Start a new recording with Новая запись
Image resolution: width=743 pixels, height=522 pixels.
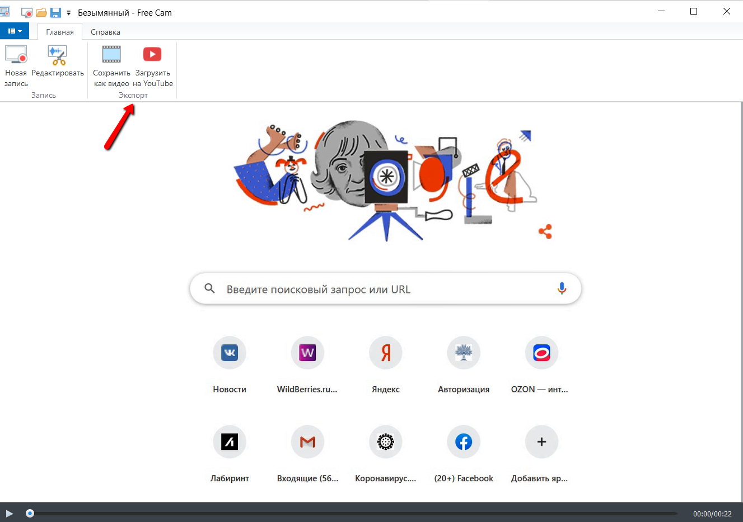(16, 66)
